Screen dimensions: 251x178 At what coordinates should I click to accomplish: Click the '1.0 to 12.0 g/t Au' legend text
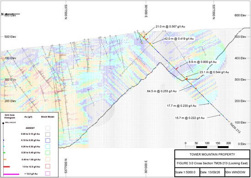point(31,167)
